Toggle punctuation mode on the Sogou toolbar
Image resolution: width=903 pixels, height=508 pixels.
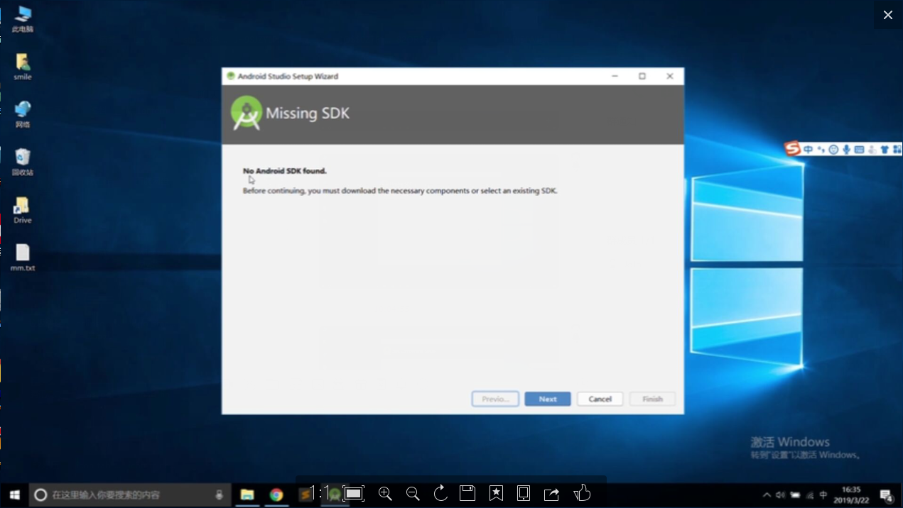click(821, 150)
